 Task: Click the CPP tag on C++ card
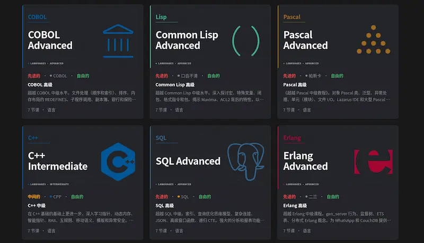tap(56, 197)
